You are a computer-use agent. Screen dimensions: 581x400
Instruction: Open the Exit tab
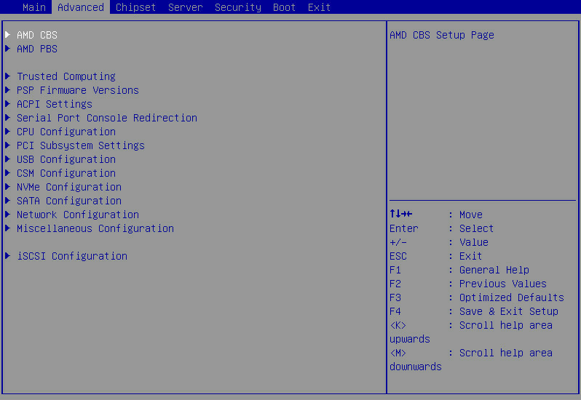tap(319, 7)
